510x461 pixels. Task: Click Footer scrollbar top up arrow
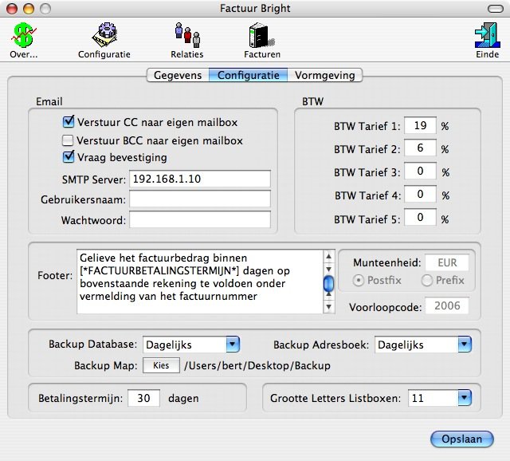pyautogui.click(x=329, y=257)
